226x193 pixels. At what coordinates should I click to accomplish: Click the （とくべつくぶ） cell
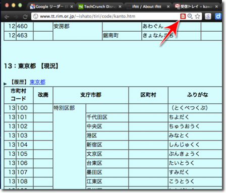tap(195, 108)
